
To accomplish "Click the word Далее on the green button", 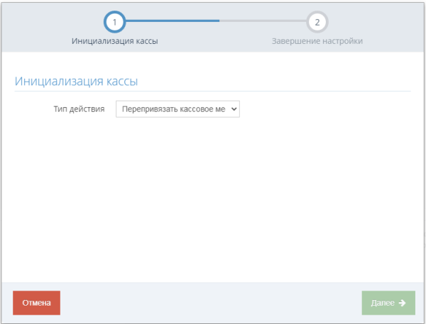I will tap(383, 303).
